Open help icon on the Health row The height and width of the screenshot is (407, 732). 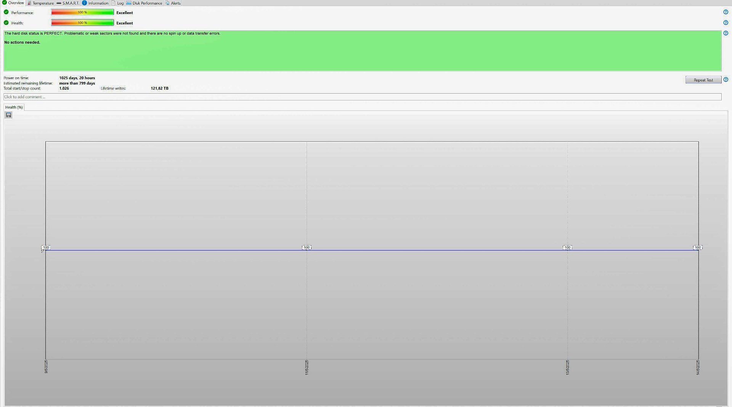click(726, 23)
